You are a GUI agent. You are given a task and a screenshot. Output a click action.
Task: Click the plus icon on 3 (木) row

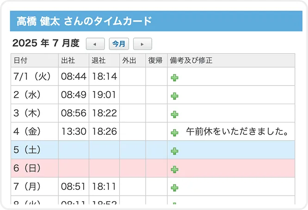174,114
